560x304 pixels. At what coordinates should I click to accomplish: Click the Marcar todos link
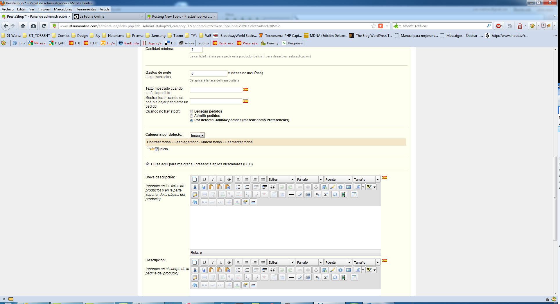[211, 142]
